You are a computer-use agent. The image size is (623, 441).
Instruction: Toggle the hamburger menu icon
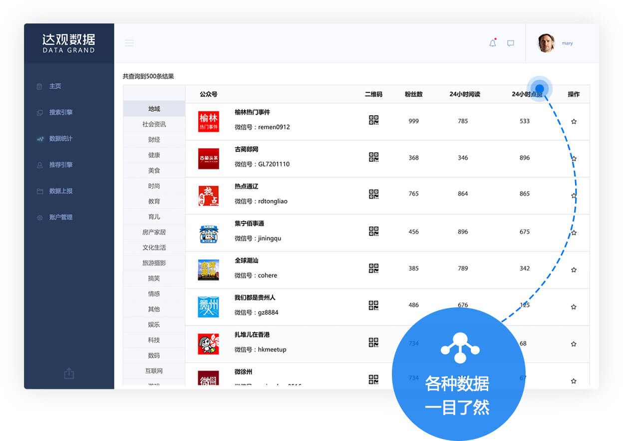point(129,43)
